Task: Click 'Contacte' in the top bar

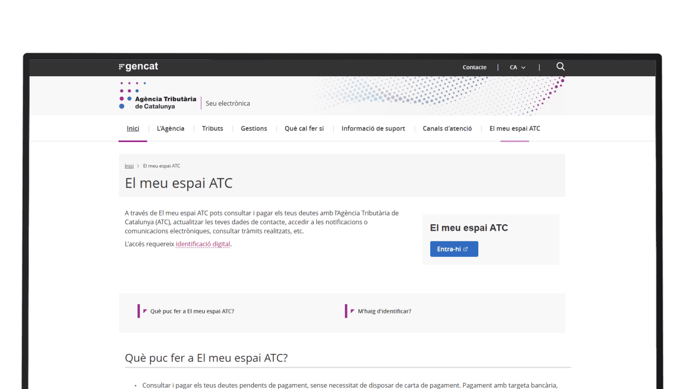Action: [x=474, y=67]
